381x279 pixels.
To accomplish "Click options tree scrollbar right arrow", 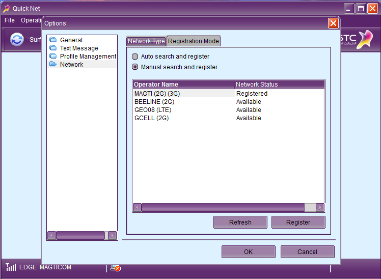I will (x=112, y=235).
